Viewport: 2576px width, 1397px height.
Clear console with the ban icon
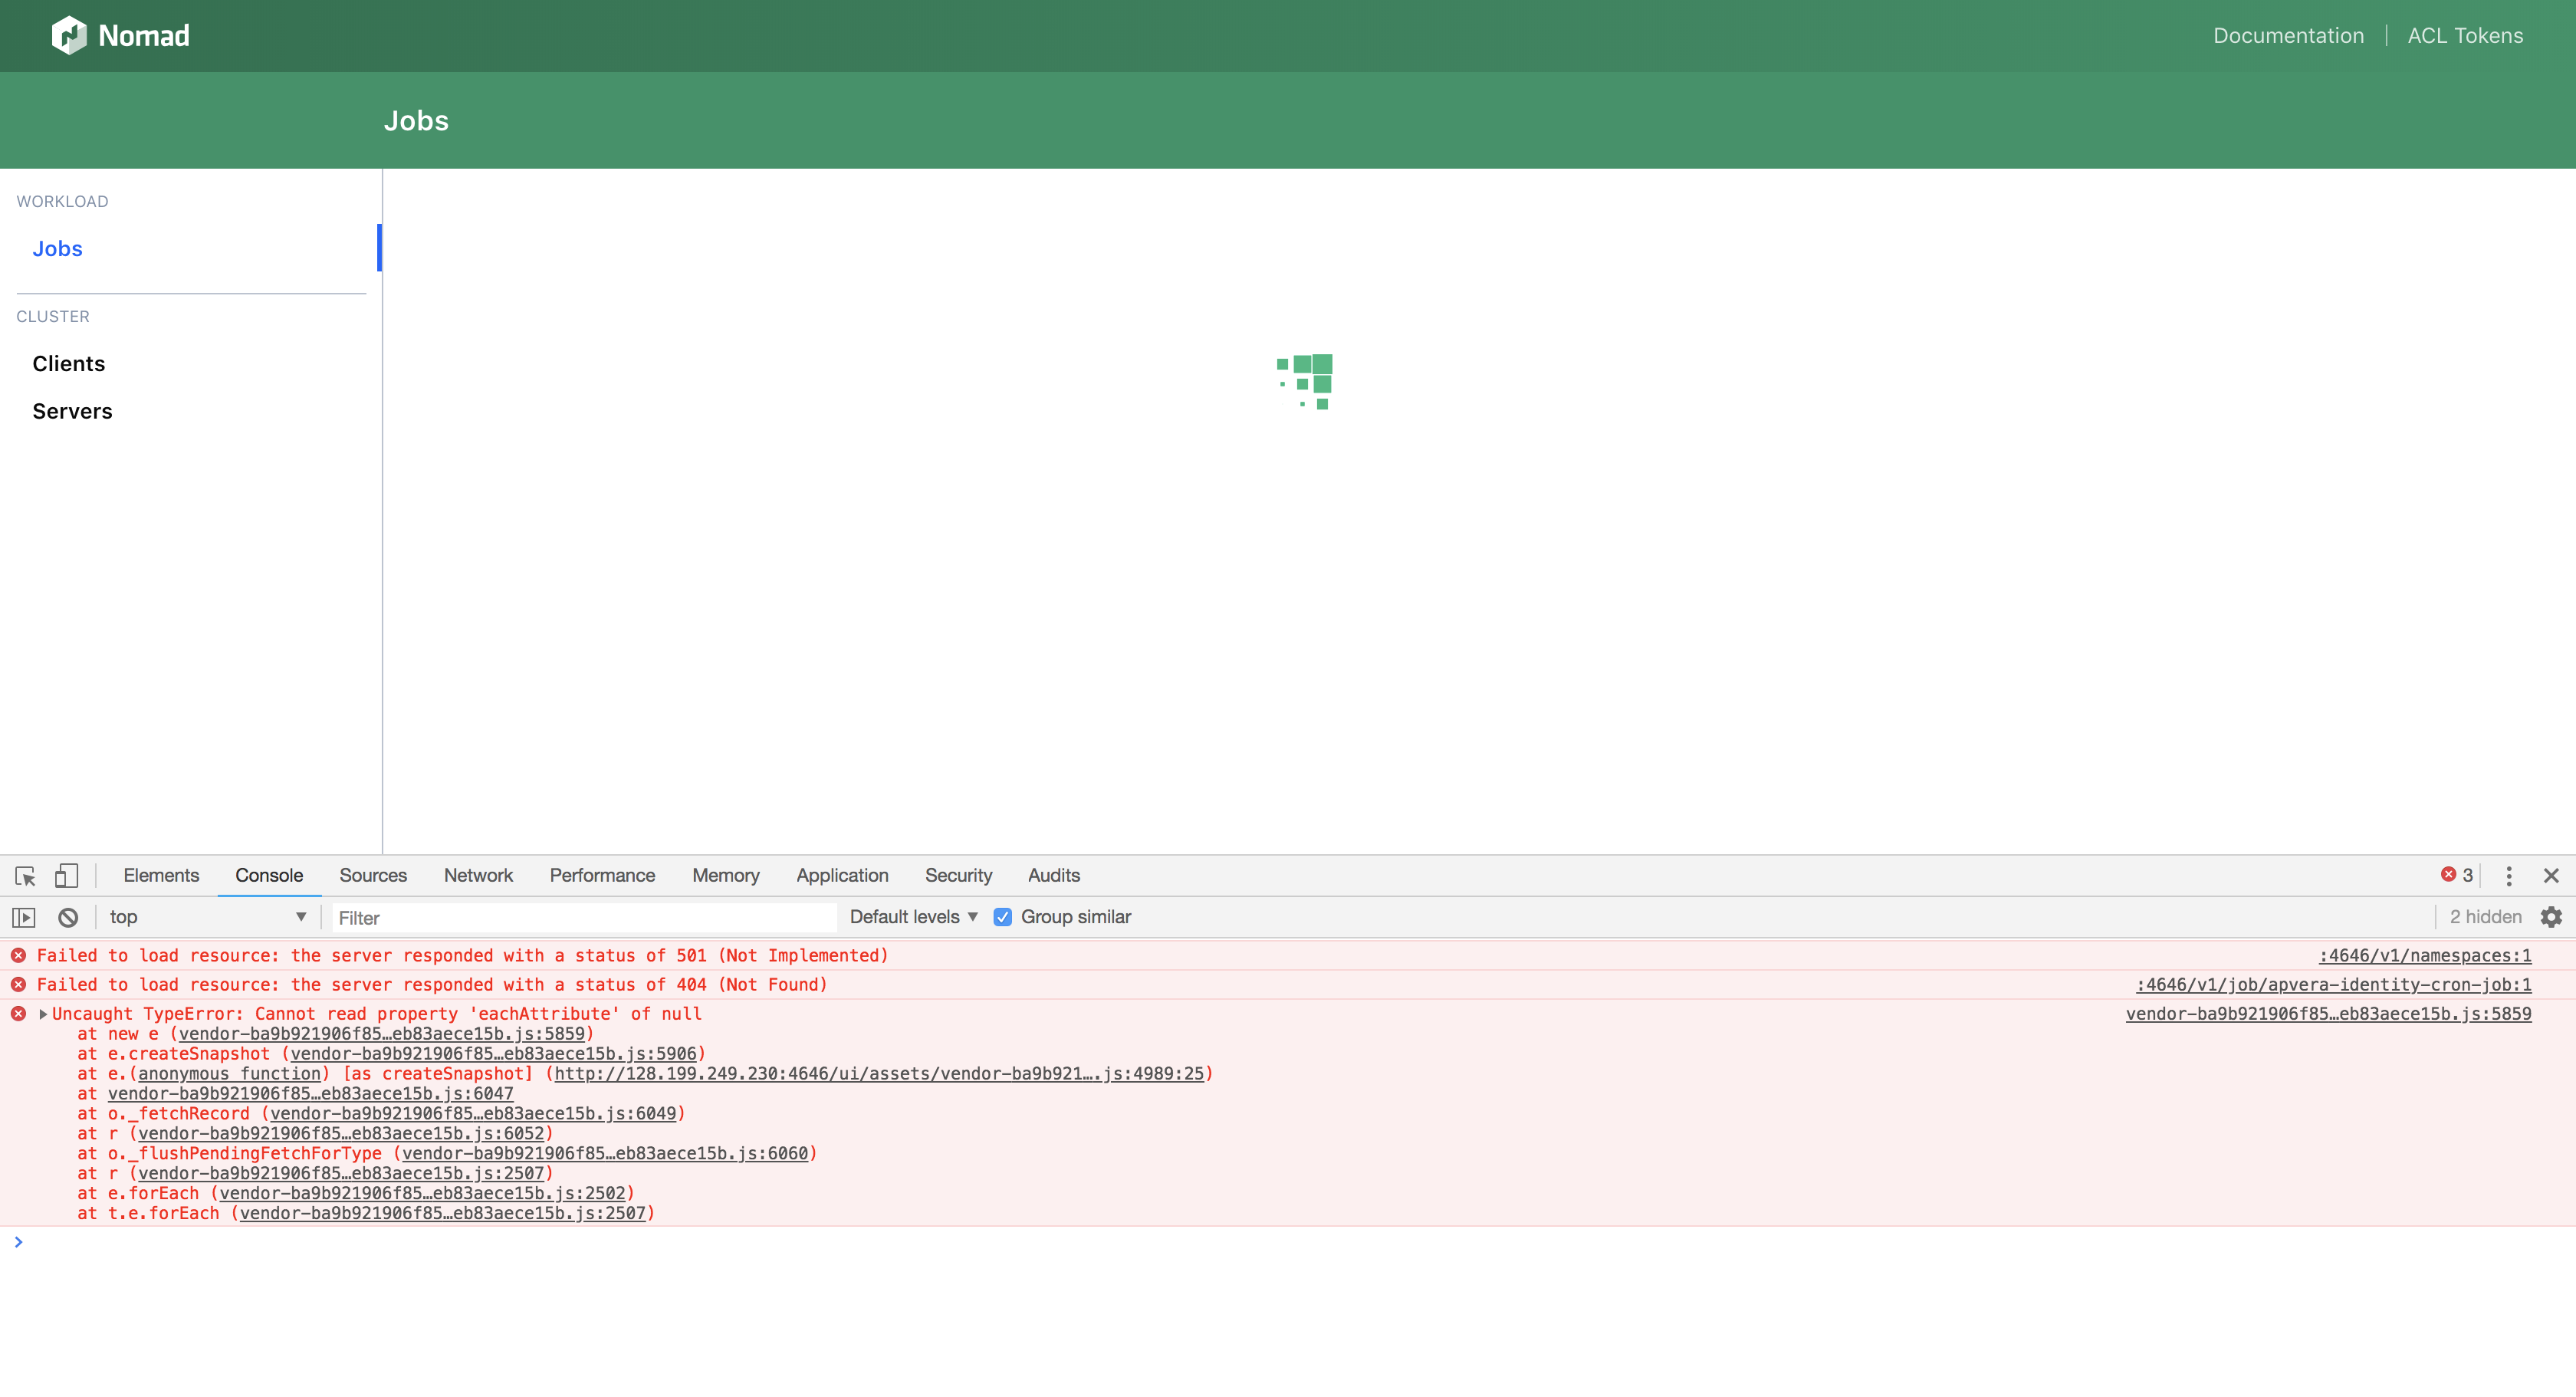[68, 917]
